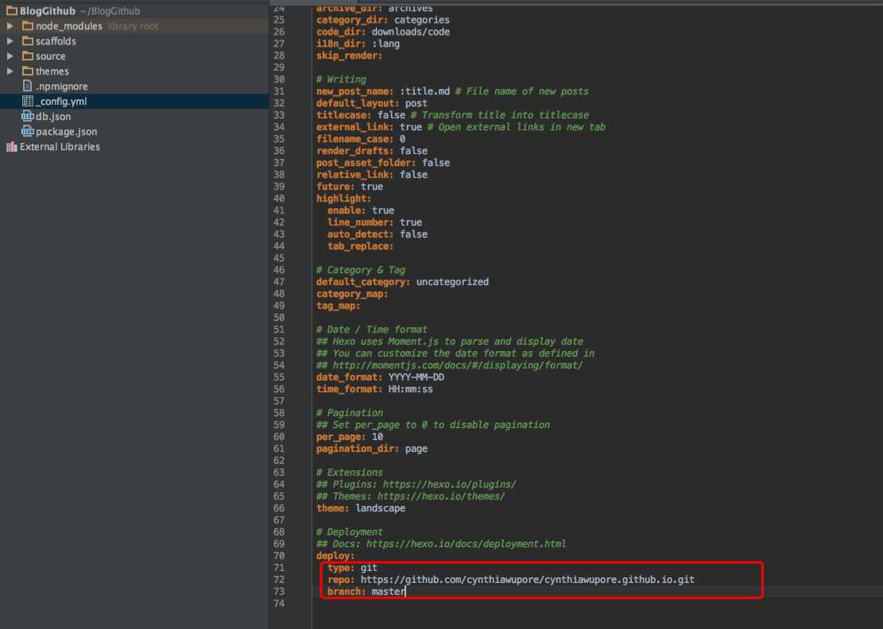Viewport: 883px width, 629px height.
Task: Click 'tab_replace:' key
Action: pos(360,246)
